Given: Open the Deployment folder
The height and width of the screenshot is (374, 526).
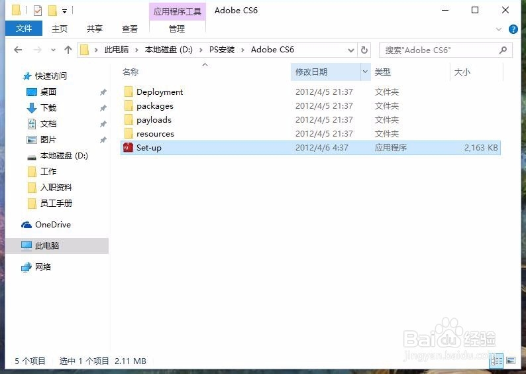Looking at the screenshot, I should tap(160, 92).
